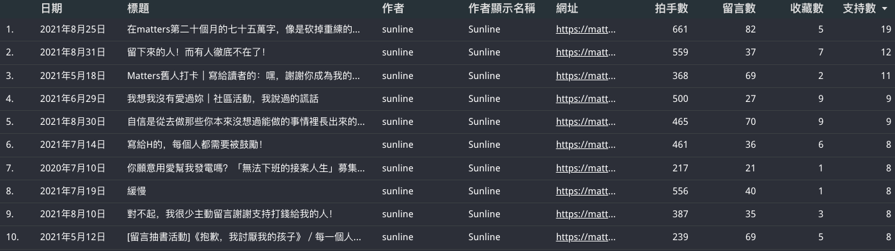Click the 網址 column header
895x251 pixels.
567,8
